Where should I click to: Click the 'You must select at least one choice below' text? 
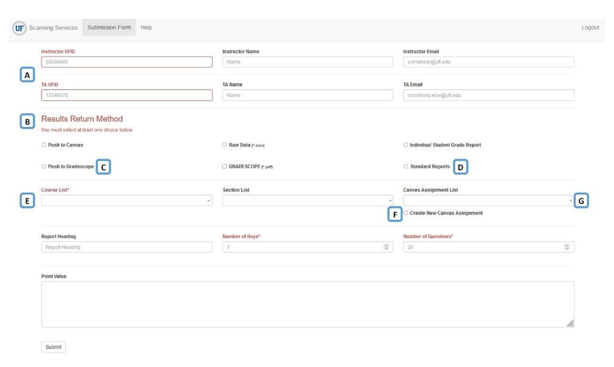click(x=87, y=130)
